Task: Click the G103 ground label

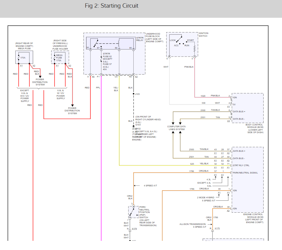Action: pyautogui.click(x=138, y=125)
